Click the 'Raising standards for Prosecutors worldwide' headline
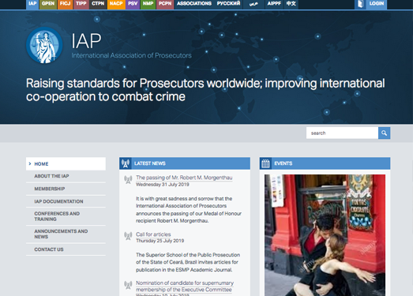Screen dimensions: 413x296 205,90
